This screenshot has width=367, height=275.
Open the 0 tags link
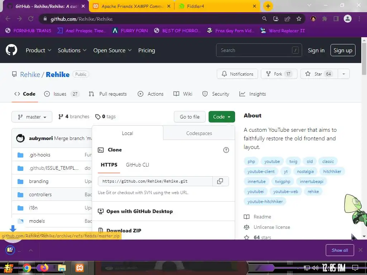105,116
